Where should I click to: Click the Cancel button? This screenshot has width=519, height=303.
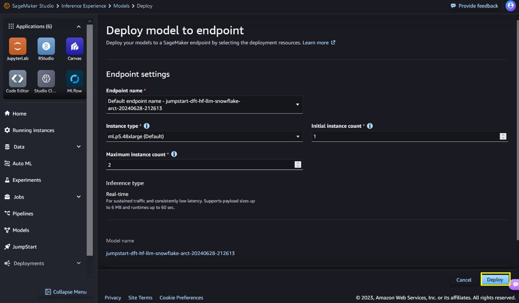pos(464,280)
